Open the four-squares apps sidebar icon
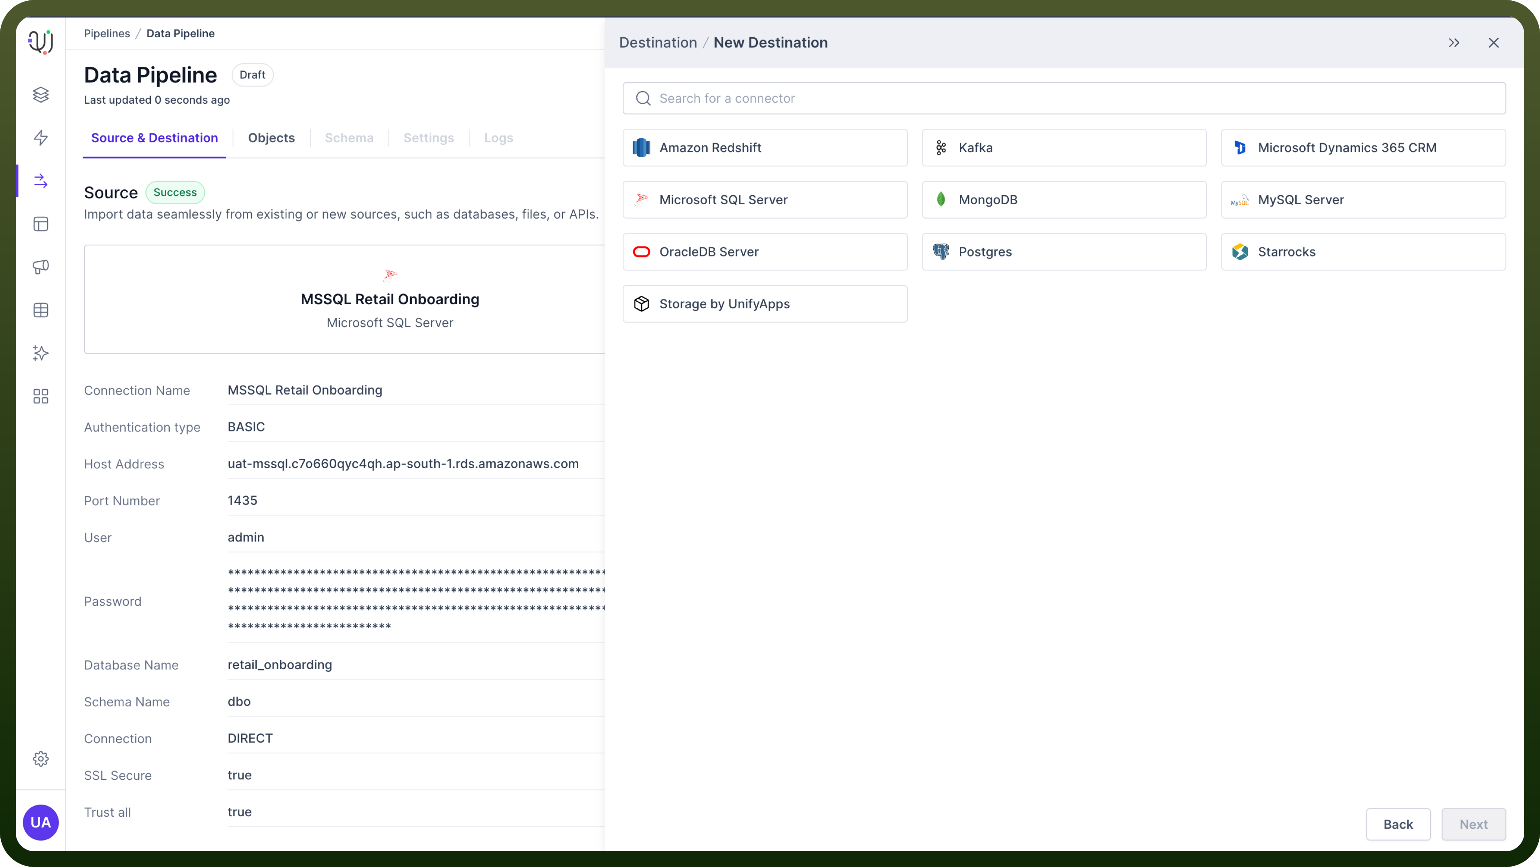Viewport: 1540px width, 867px height. (x=40, y=396)
